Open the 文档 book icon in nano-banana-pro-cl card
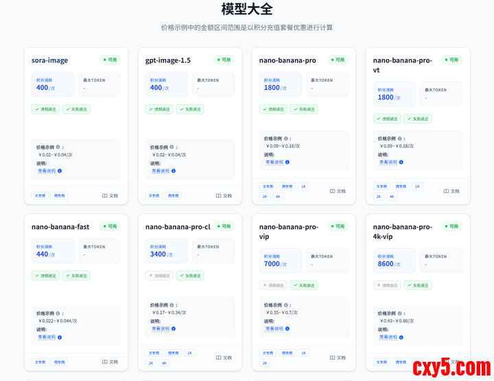The height and width of the screenshot is (381, 494). pos(219,358)
